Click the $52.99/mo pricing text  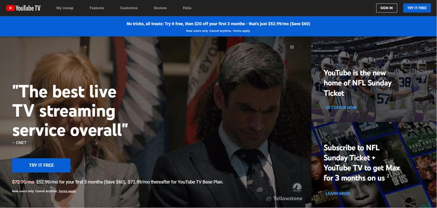(x=118, y=182)
